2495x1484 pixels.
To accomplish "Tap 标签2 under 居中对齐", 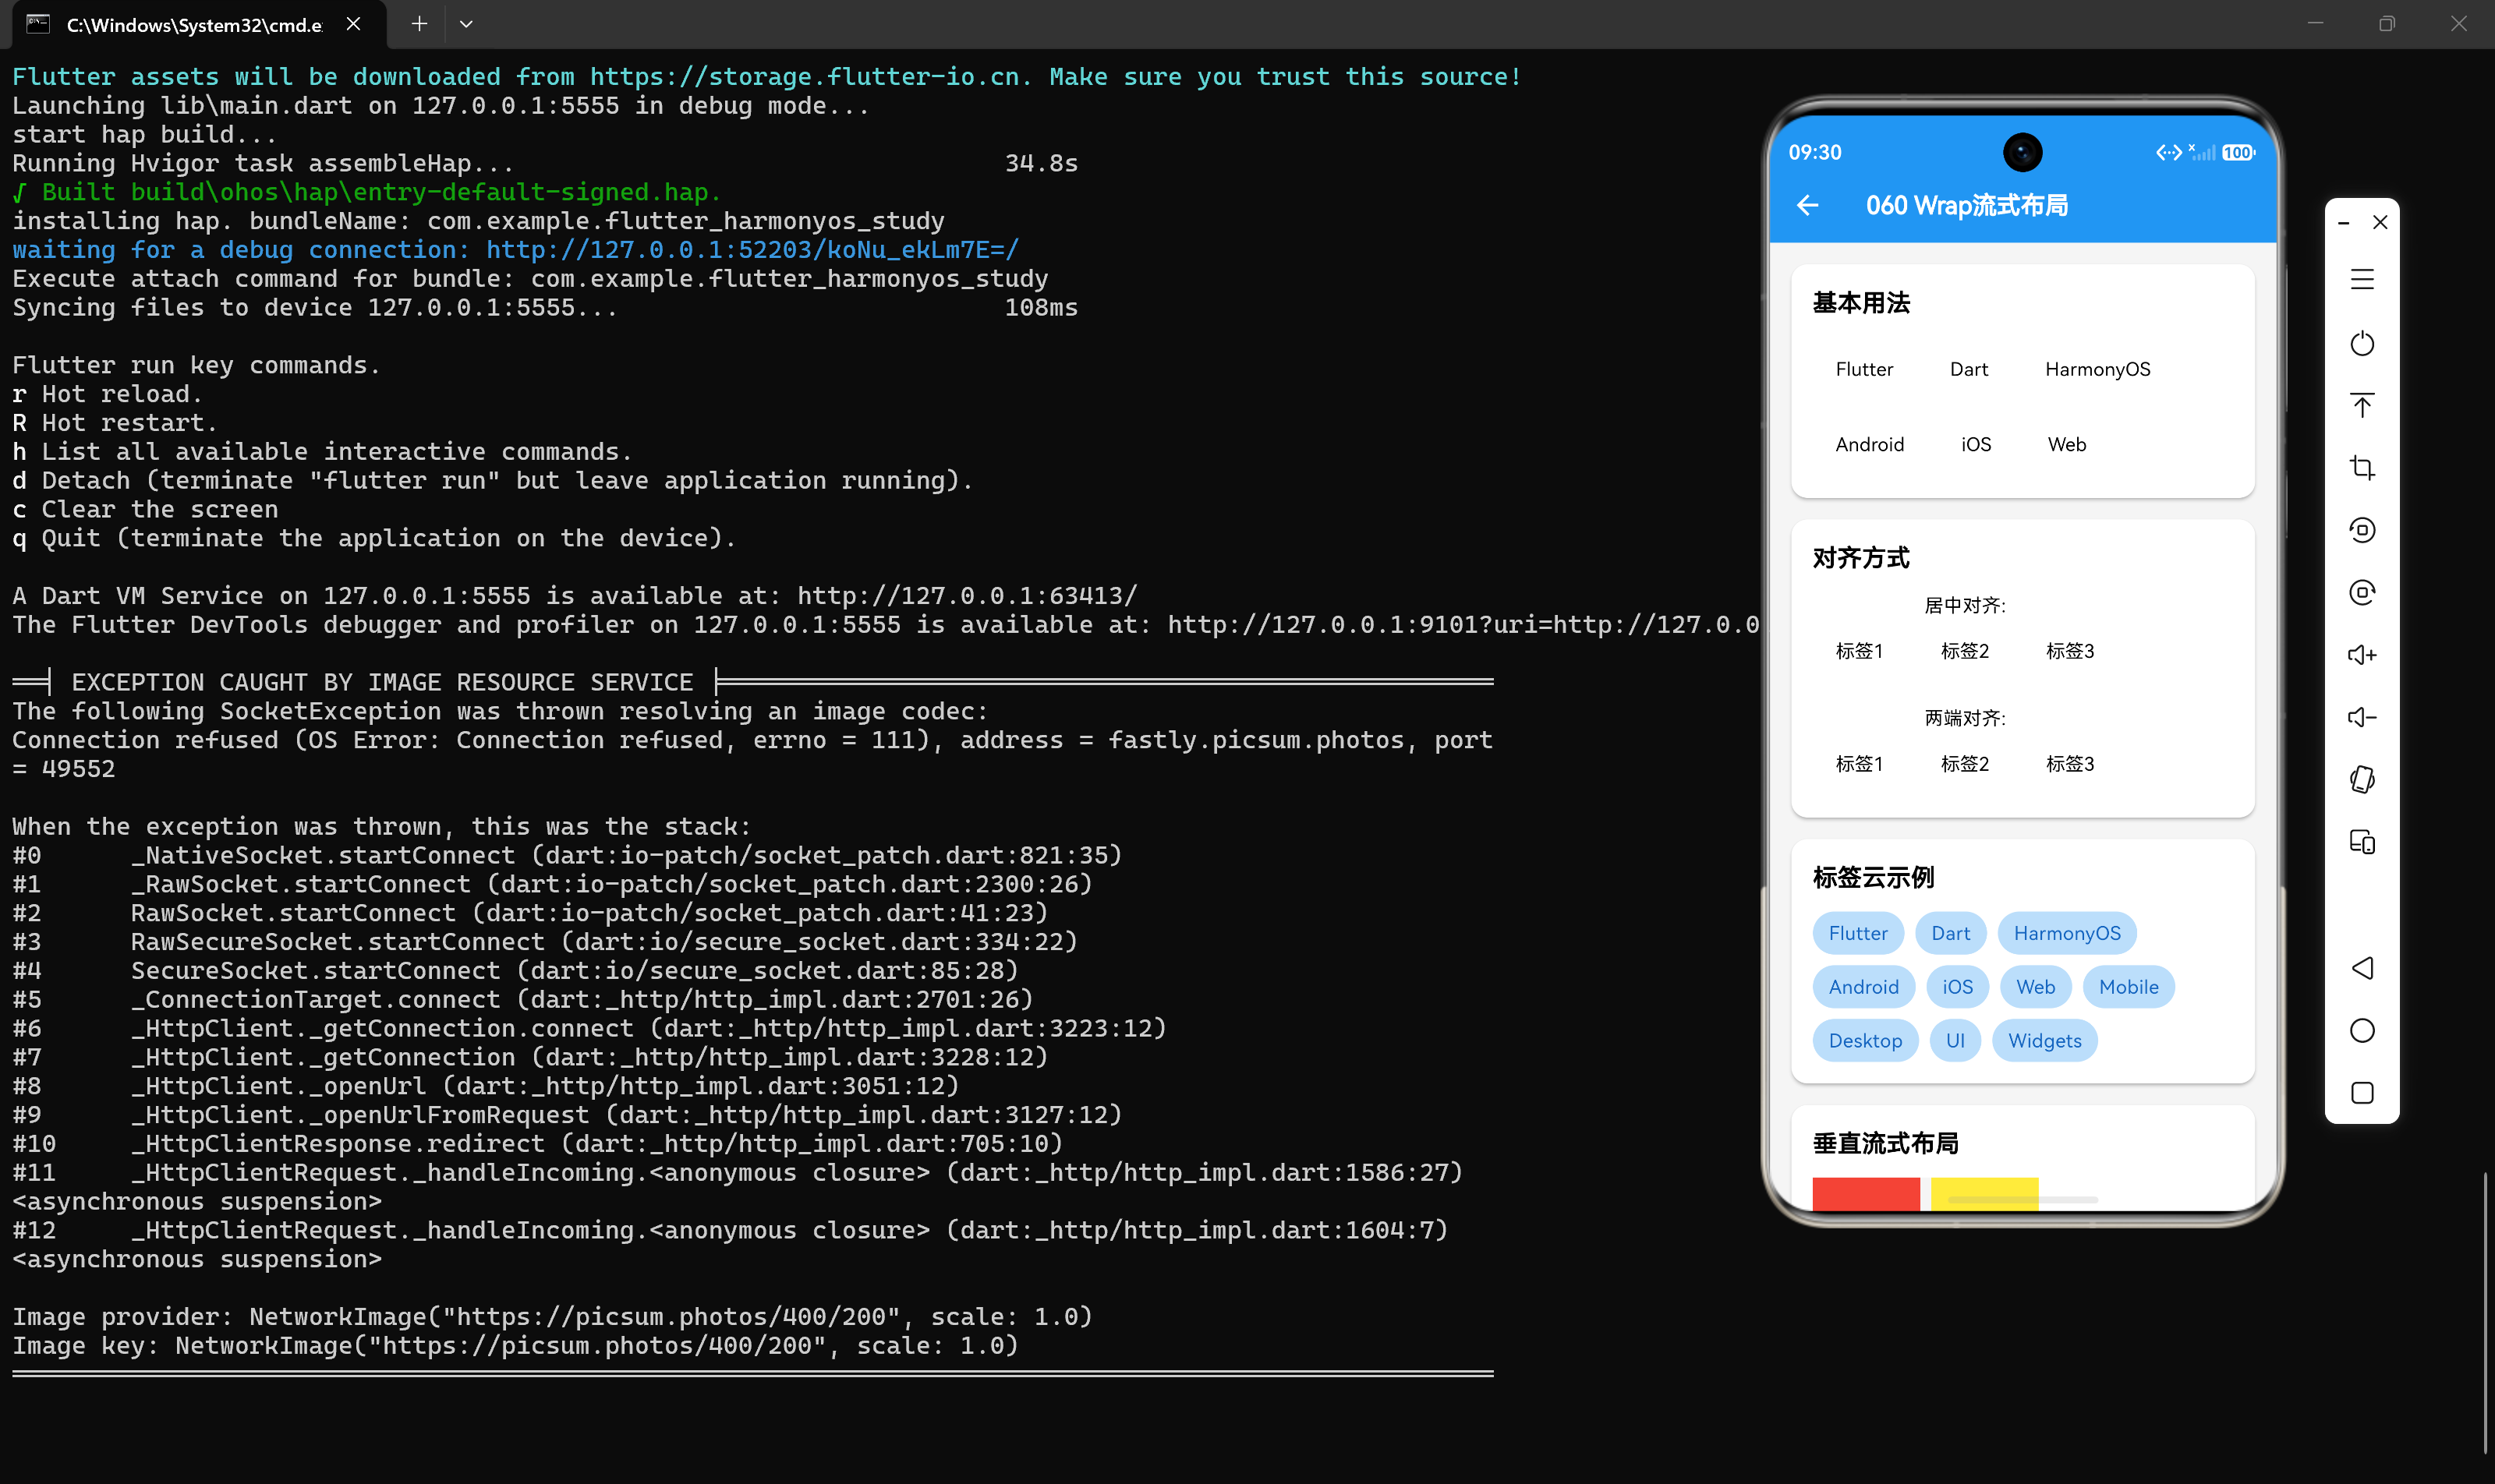I will point(1964,651).
